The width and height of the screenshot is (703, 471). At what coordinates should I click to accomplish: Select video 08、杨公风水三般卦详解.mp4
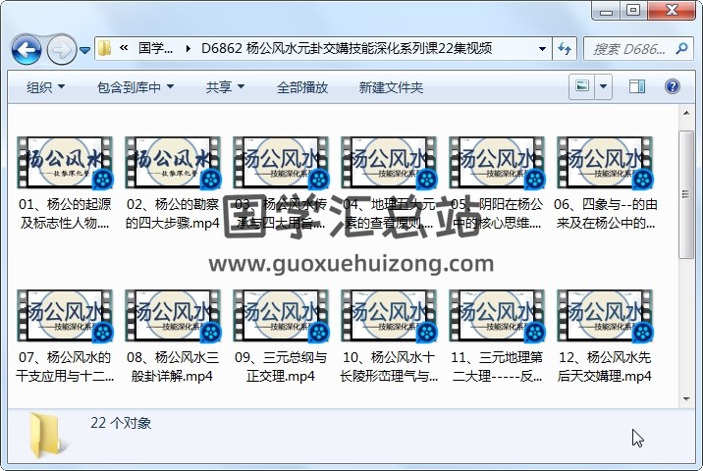pyautogui.click(x=173, y=337)
